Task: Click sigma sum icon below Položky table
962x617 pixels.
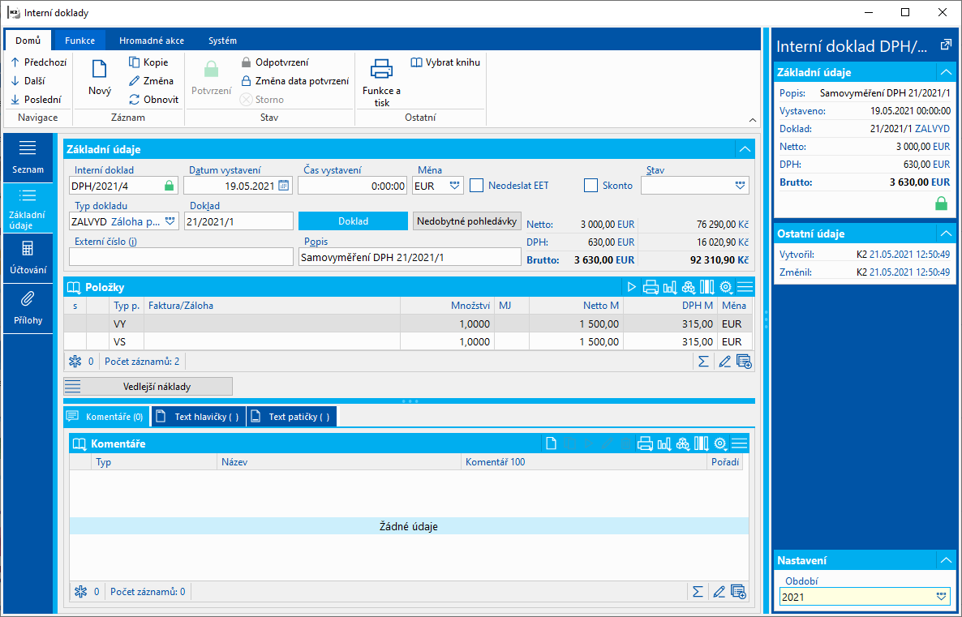Action: pos(704,362)
